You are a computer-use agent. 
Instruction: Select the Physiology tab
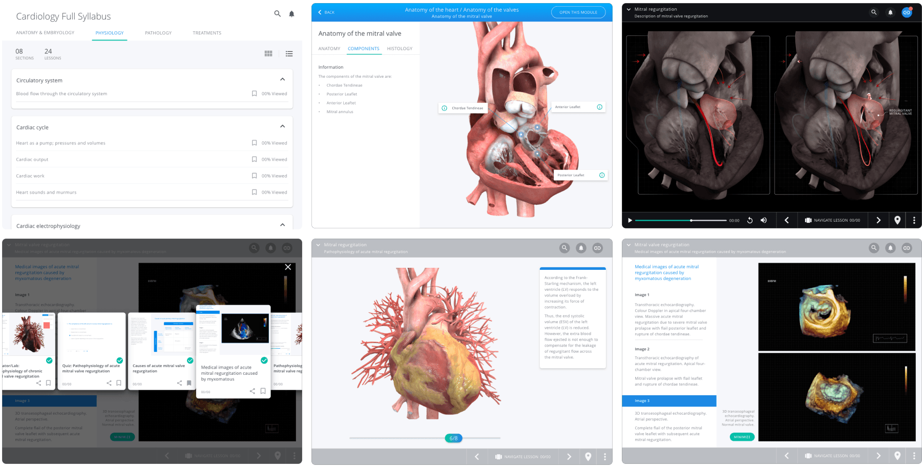[x=110, y=33]
